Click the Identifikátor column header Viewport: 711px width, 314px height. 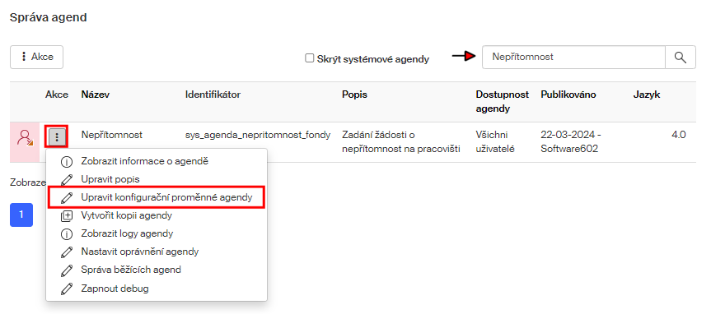pyautogui.click(x=213, y=95)
